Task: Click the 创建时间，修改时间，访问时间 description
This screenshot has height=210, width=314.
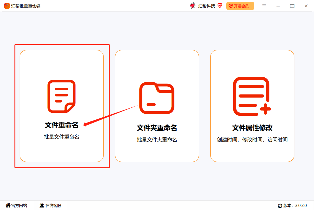Action: [x=252, y=140]
